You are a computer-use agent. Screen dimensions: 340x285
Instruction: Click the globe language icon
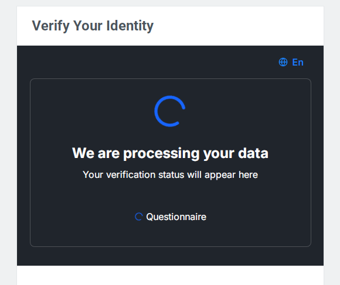[283, 62]
